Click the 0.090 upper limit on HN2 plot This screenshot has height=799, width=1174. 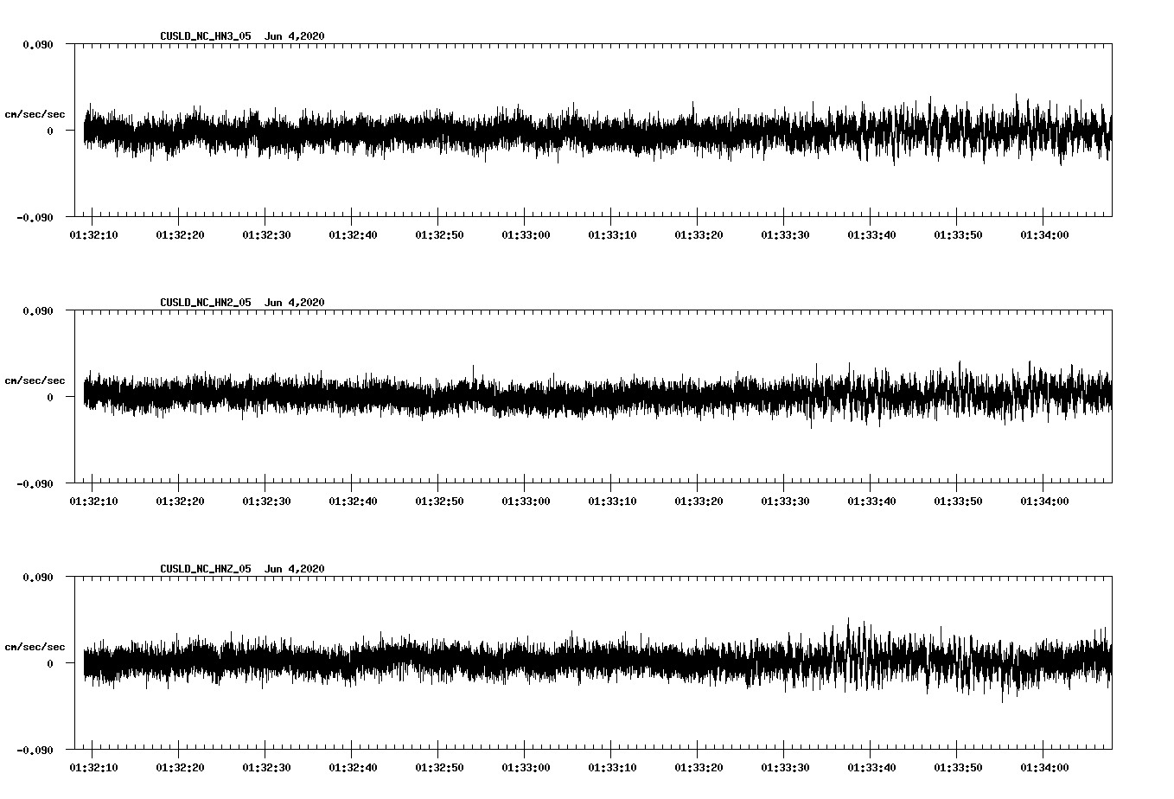38,310
